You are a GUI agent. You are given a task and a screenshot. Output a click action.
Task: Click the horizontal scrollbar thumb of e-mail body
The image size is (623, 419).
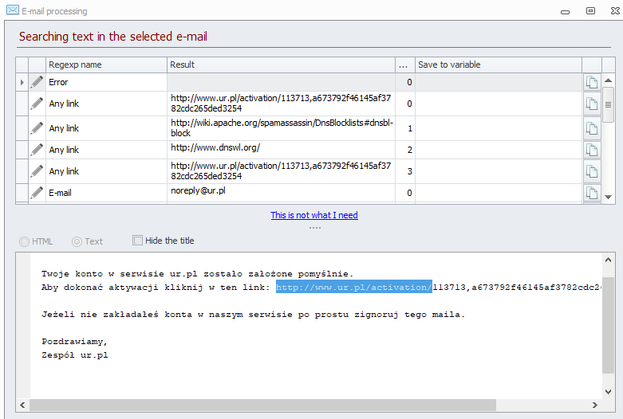[263, 405]
